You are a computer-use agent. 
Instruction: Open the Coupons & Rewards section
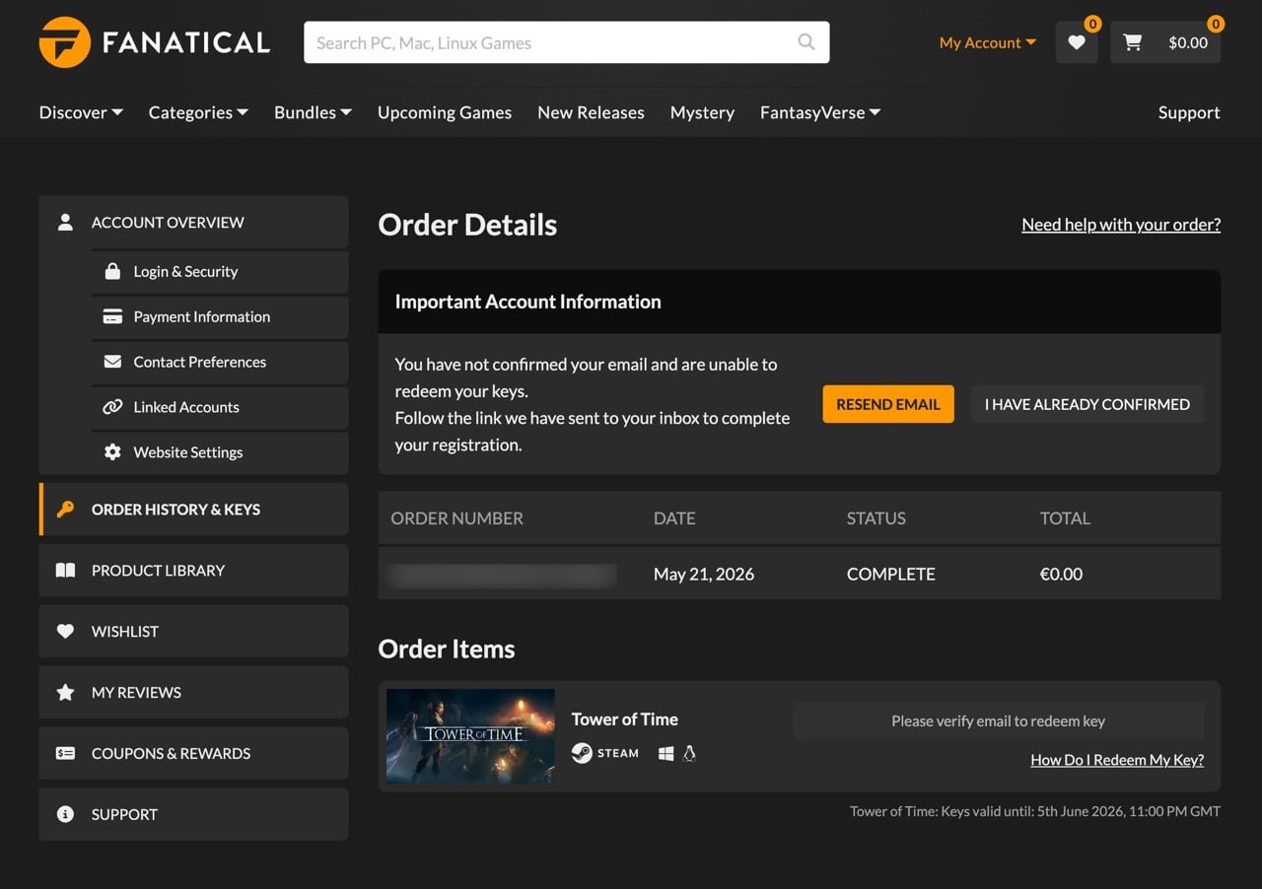[x=194, y=754]
